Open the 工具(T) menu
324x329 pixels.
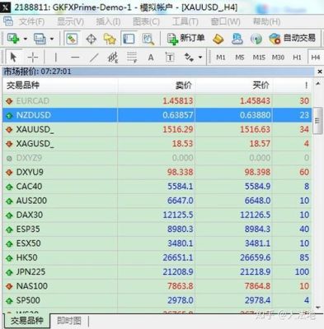coord(185,21)
